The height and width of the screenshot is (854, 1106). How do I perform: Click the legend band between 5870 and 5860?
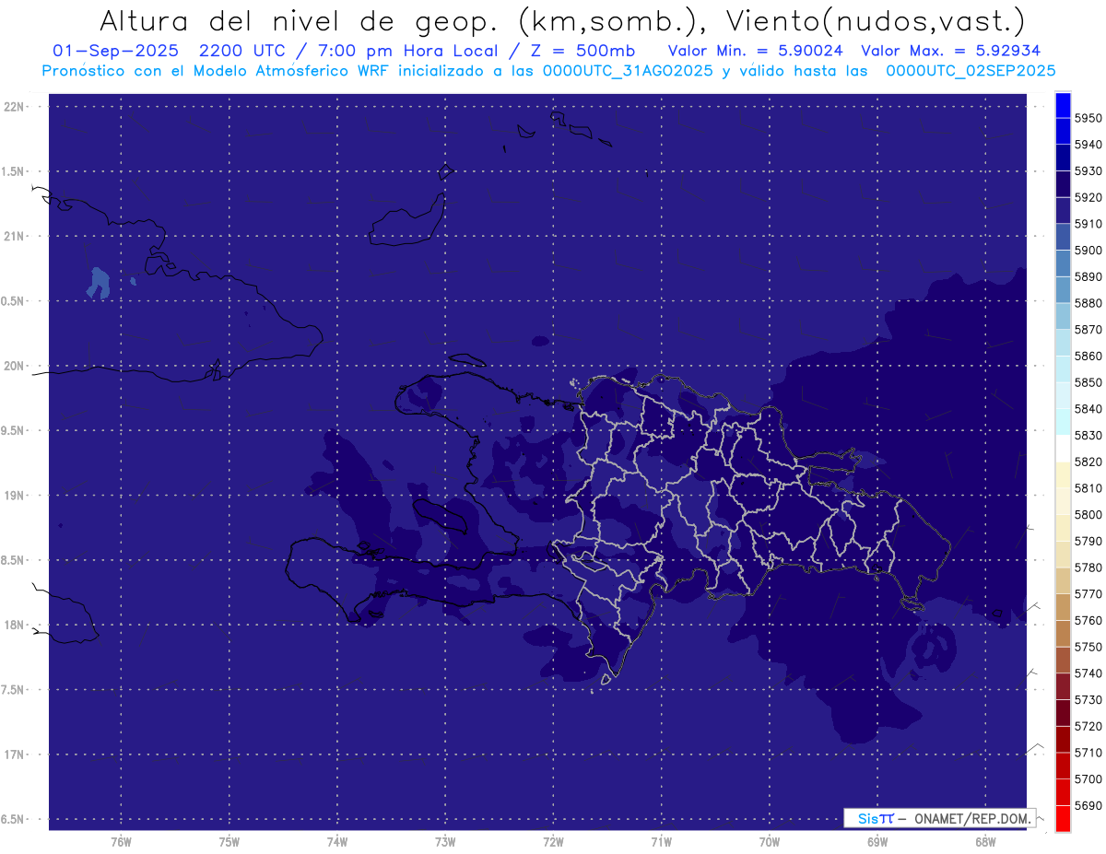[1063, 343]
